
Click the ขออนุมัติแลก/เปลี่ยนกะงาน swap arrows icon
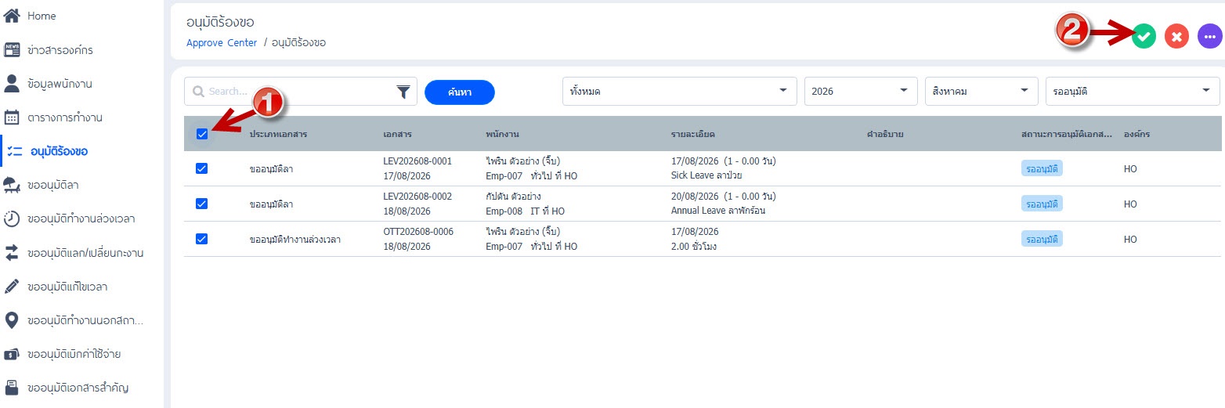(x=12, y=253)
